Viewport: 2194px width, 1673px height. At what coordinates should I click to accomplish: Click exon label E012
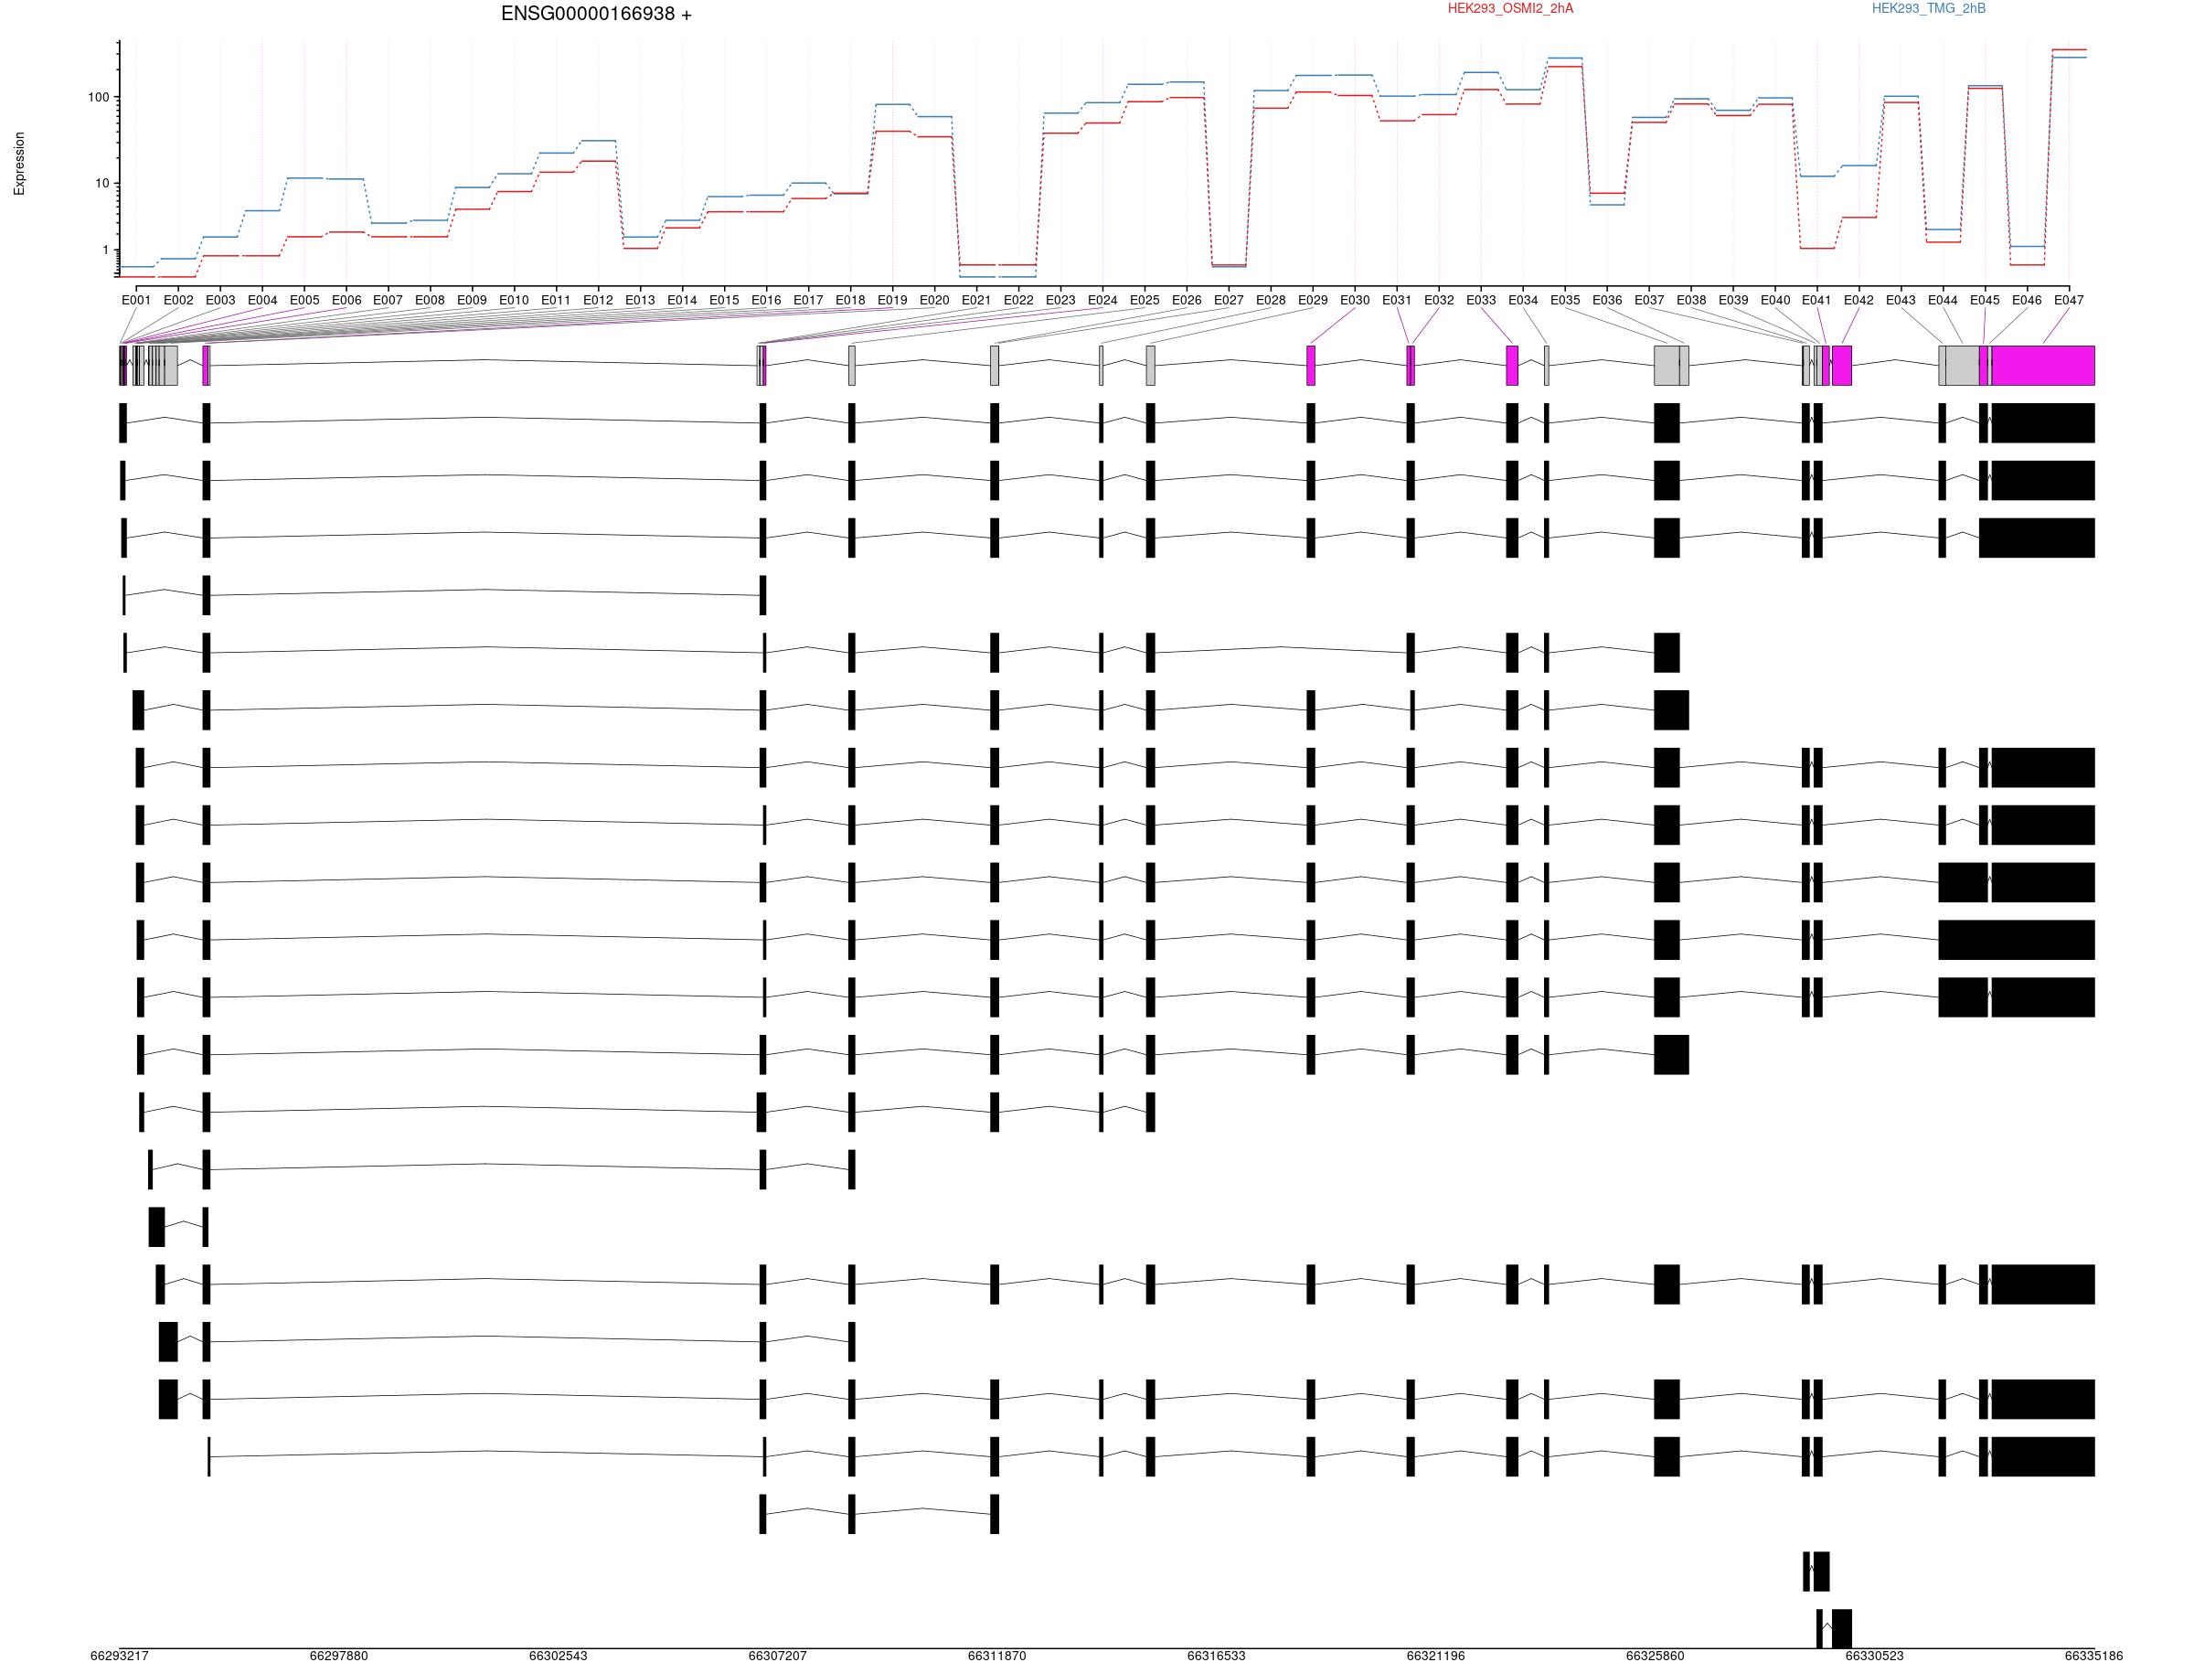pos(598,300)
